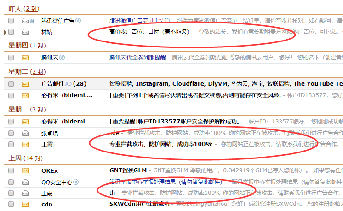Click sender name 腾讯微信广告

(x=58, y=21)
